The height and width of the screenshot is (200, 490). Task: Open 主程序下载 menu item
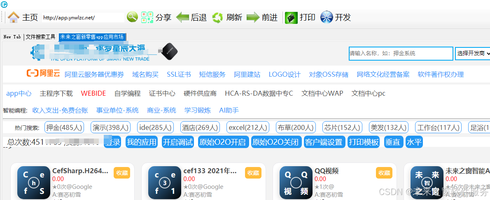coord(56,93)
